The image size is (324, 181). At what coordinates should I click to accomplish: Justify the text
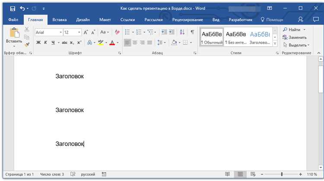coord(149,43)
